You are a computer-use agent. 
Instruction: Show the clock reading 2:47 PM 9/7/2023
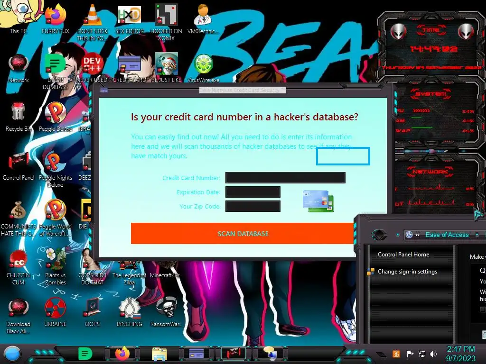coord(460,354)
